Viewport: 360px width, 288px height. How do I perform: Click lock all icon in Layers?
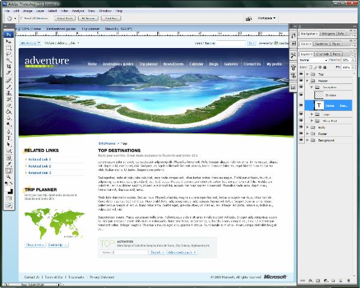pyautogui.click(x=325, y=67)
